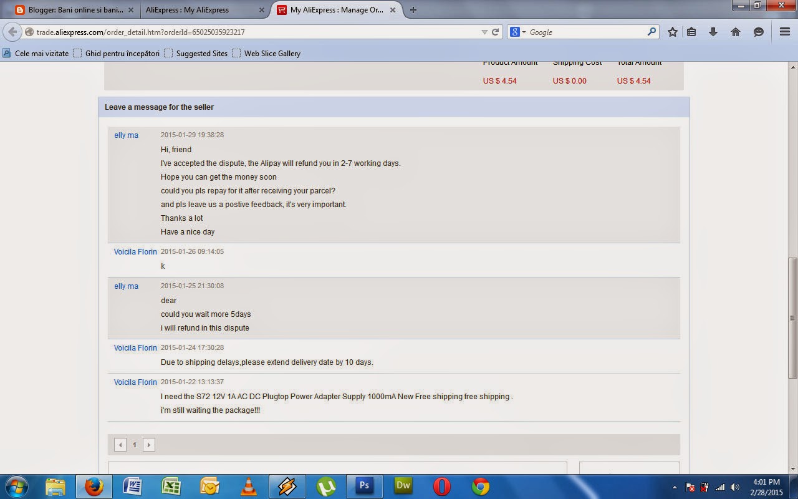Open Voicila Florin link on 2015-01-24 message

coord(135,348)
